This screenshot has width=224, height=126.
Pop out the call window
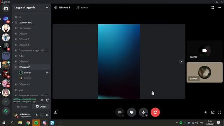coord(213,112)
